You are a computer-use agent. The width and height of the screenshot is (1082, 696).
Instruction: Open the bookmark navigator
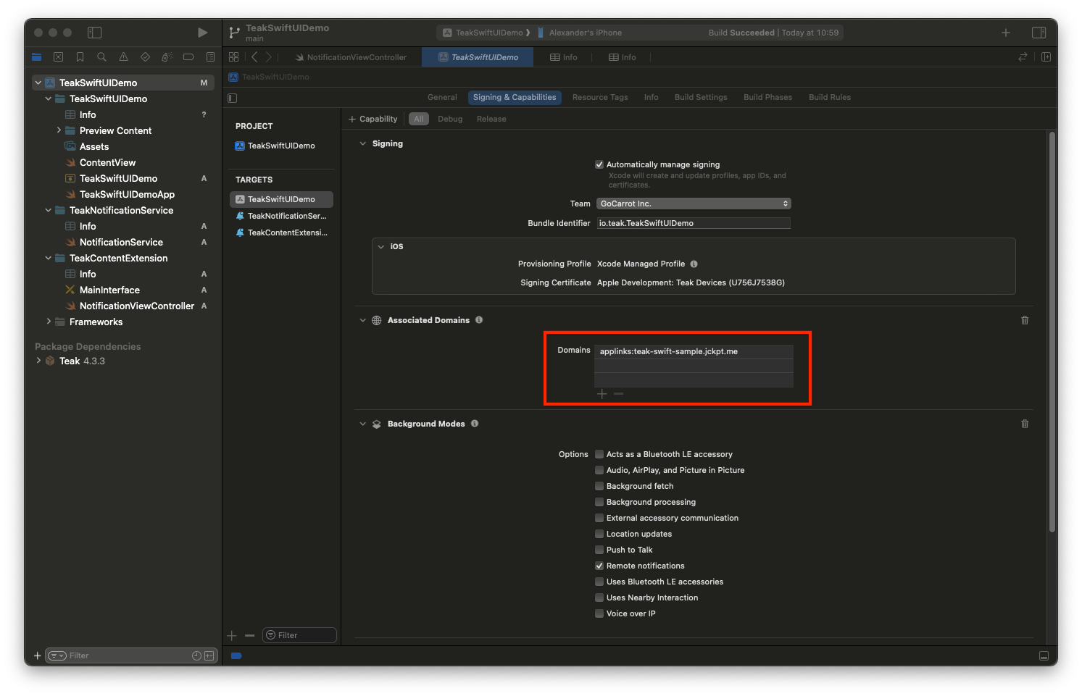tap(80, 57)
